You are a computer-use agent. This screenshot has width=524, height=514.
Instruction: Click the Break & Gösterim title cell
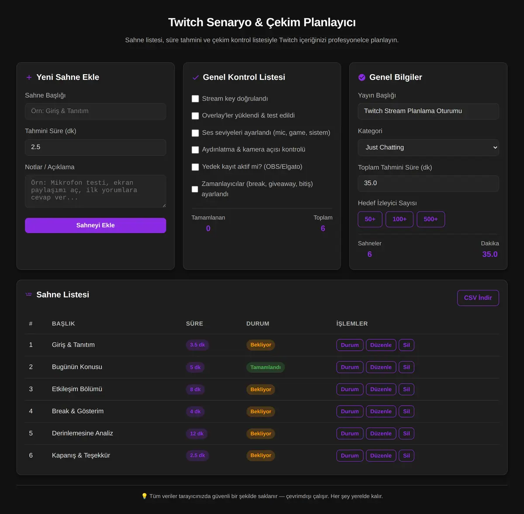[x=78, y=411]
